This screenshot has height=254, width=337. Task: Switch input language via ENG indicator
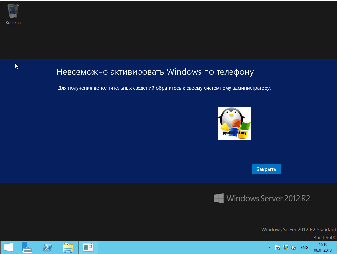click(x=304, y=248)
